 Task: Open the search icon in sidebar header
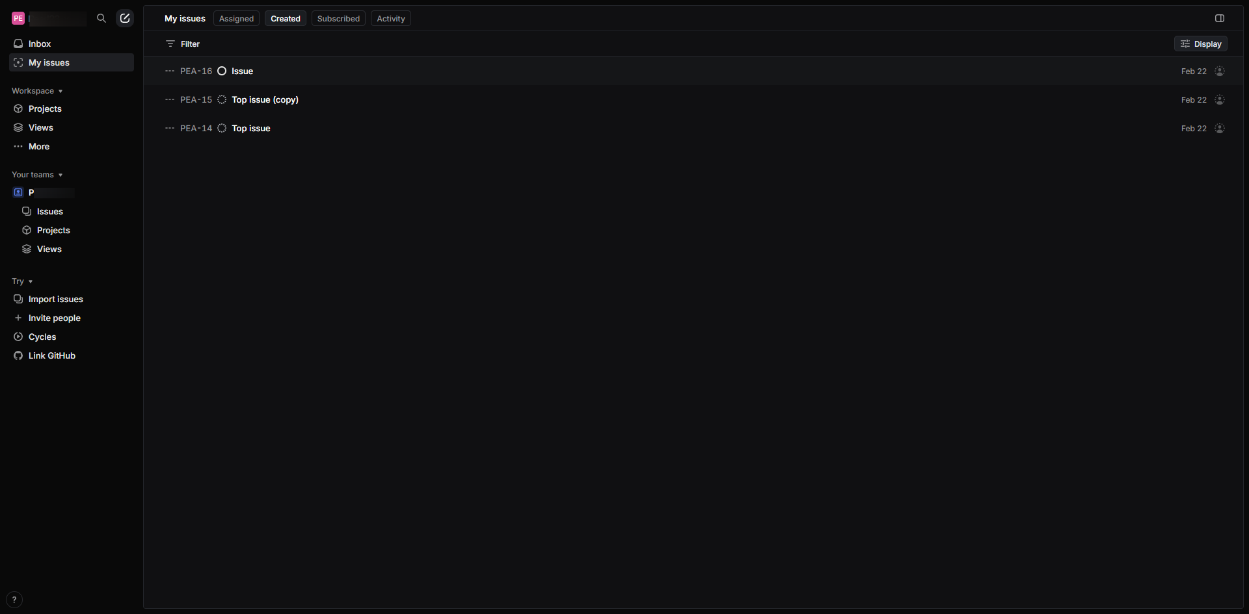point(101,18)
